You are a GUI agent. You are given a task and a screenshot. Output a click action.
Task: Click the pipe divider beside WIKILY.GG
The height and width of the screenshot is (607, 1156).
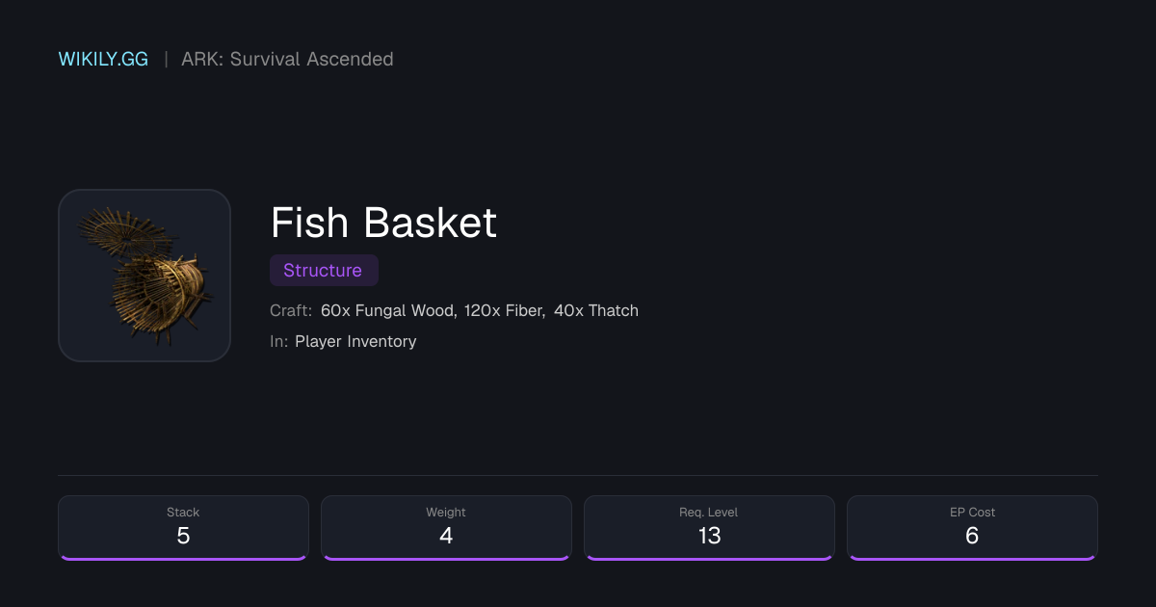(x=166, y=59)
